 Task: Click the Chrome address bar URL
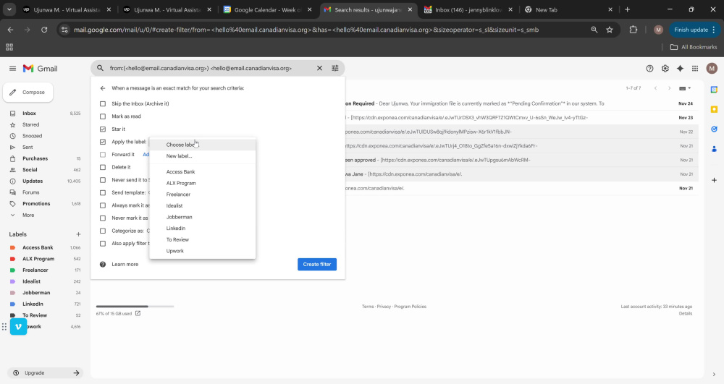click(x=306, y=30)
